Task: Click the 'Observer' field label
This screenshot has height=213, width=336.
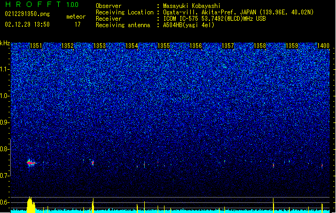Action: point(108,6)
